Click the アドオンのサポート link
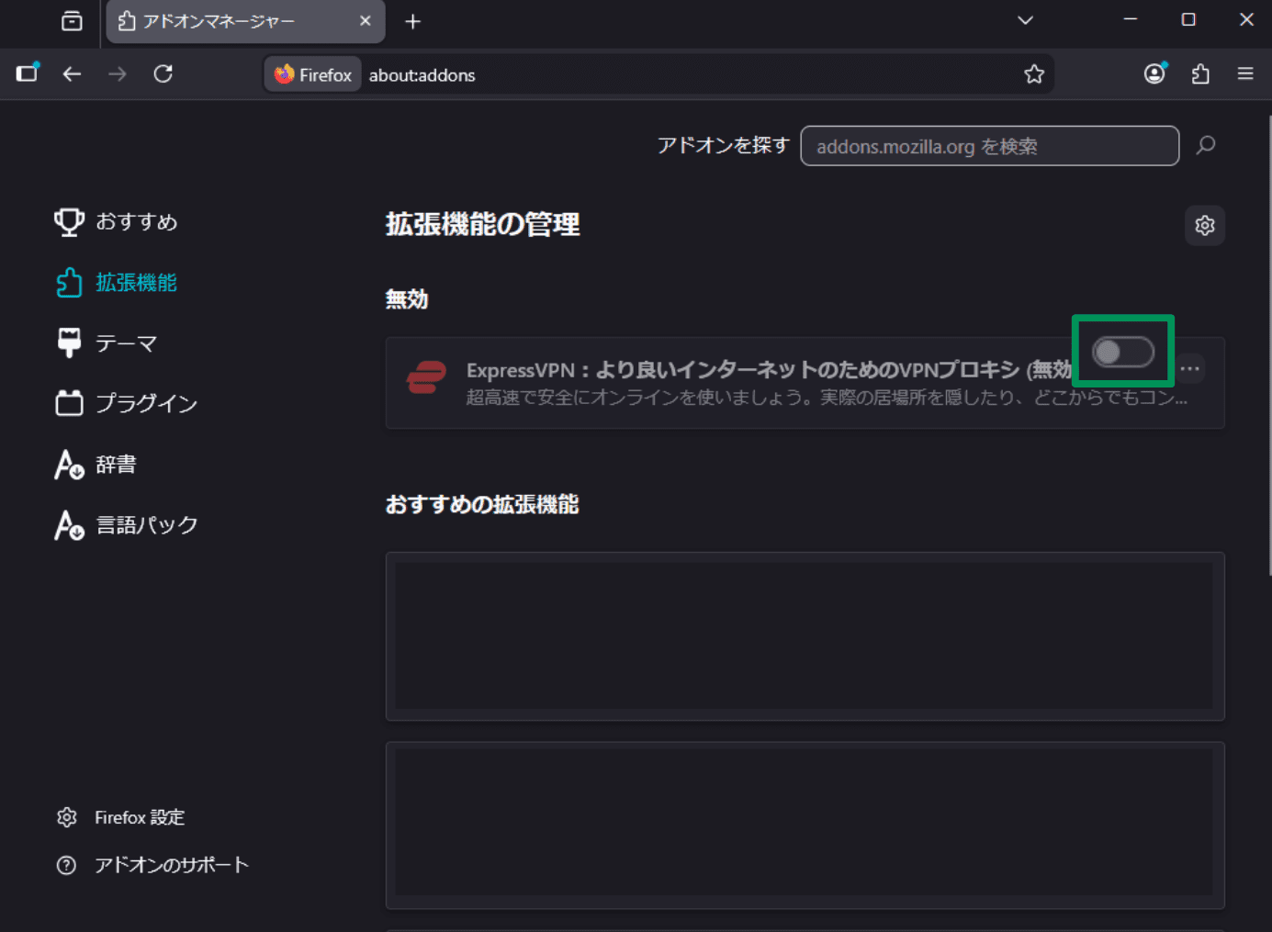Image resolution: width=1272 pixels, height=932 pixels. point(171,863)
